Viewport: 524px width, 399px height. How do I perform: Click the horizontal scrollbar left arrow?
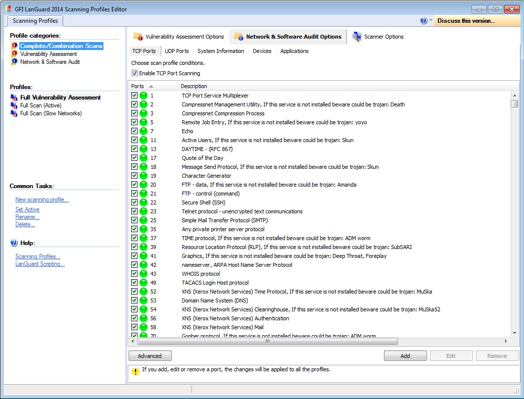[x=133, y=342]
